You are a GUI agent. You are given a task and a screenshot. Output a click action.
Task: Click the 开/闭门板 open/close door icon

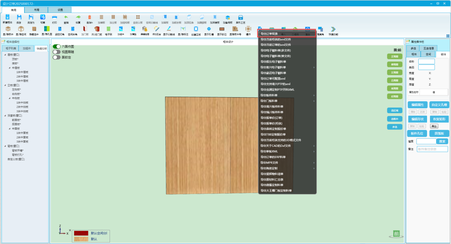[x=97, y=29]
